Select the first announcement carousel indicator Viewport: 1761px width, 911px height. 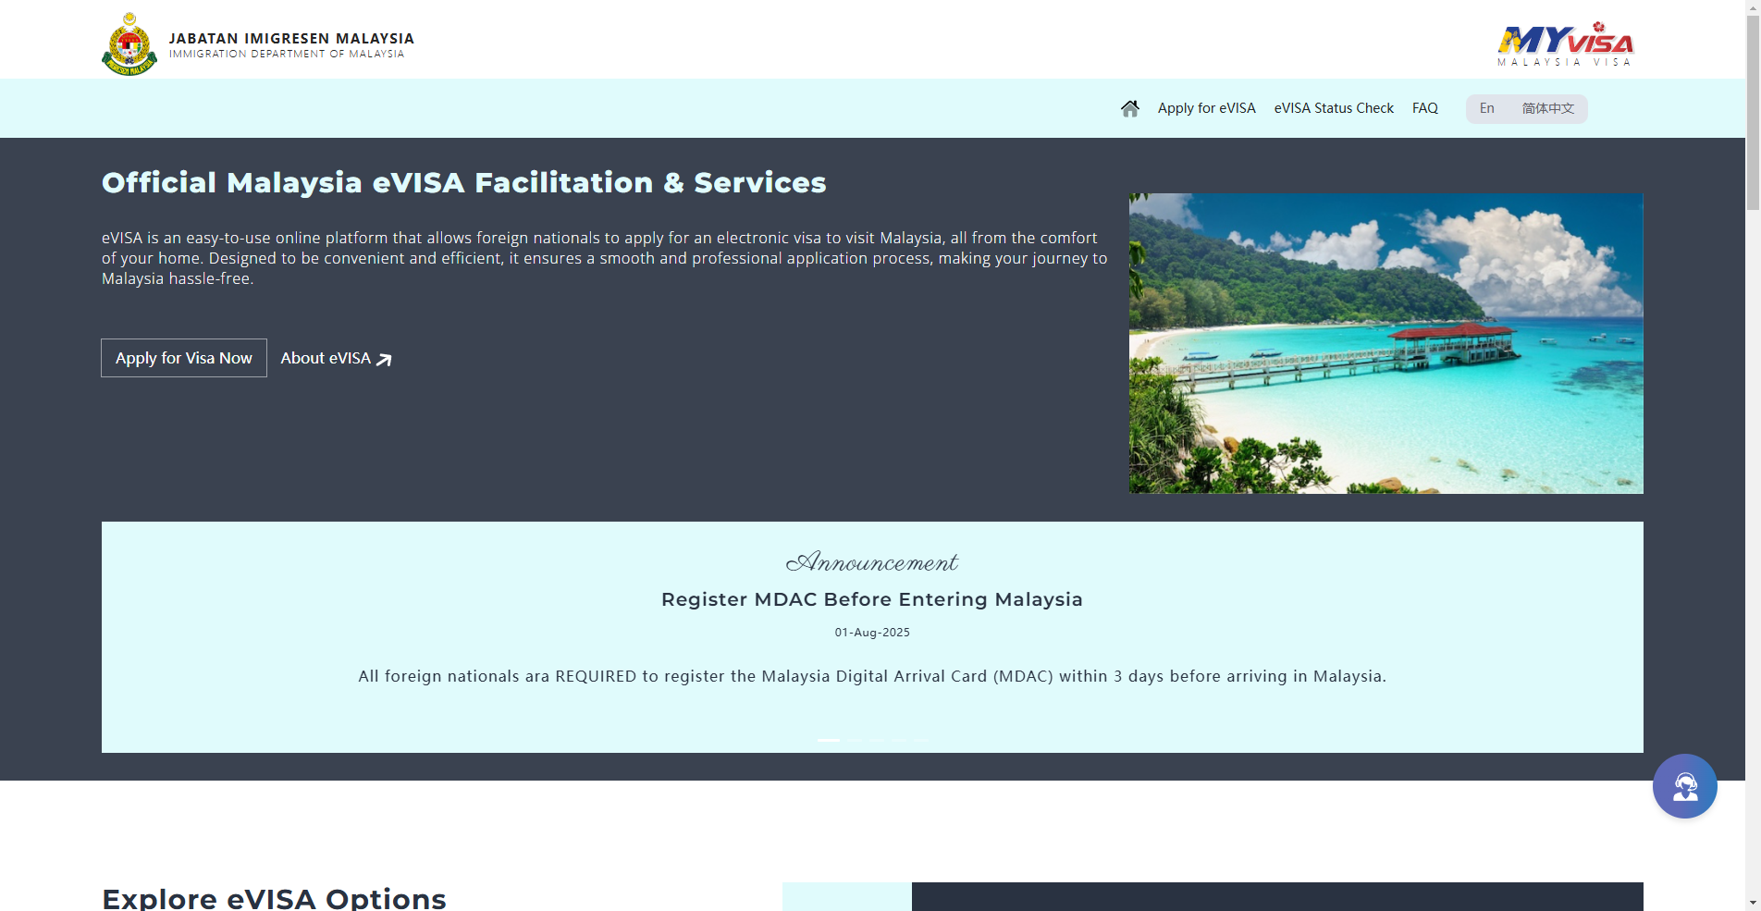pyautogui.click(x=828, y=741)
